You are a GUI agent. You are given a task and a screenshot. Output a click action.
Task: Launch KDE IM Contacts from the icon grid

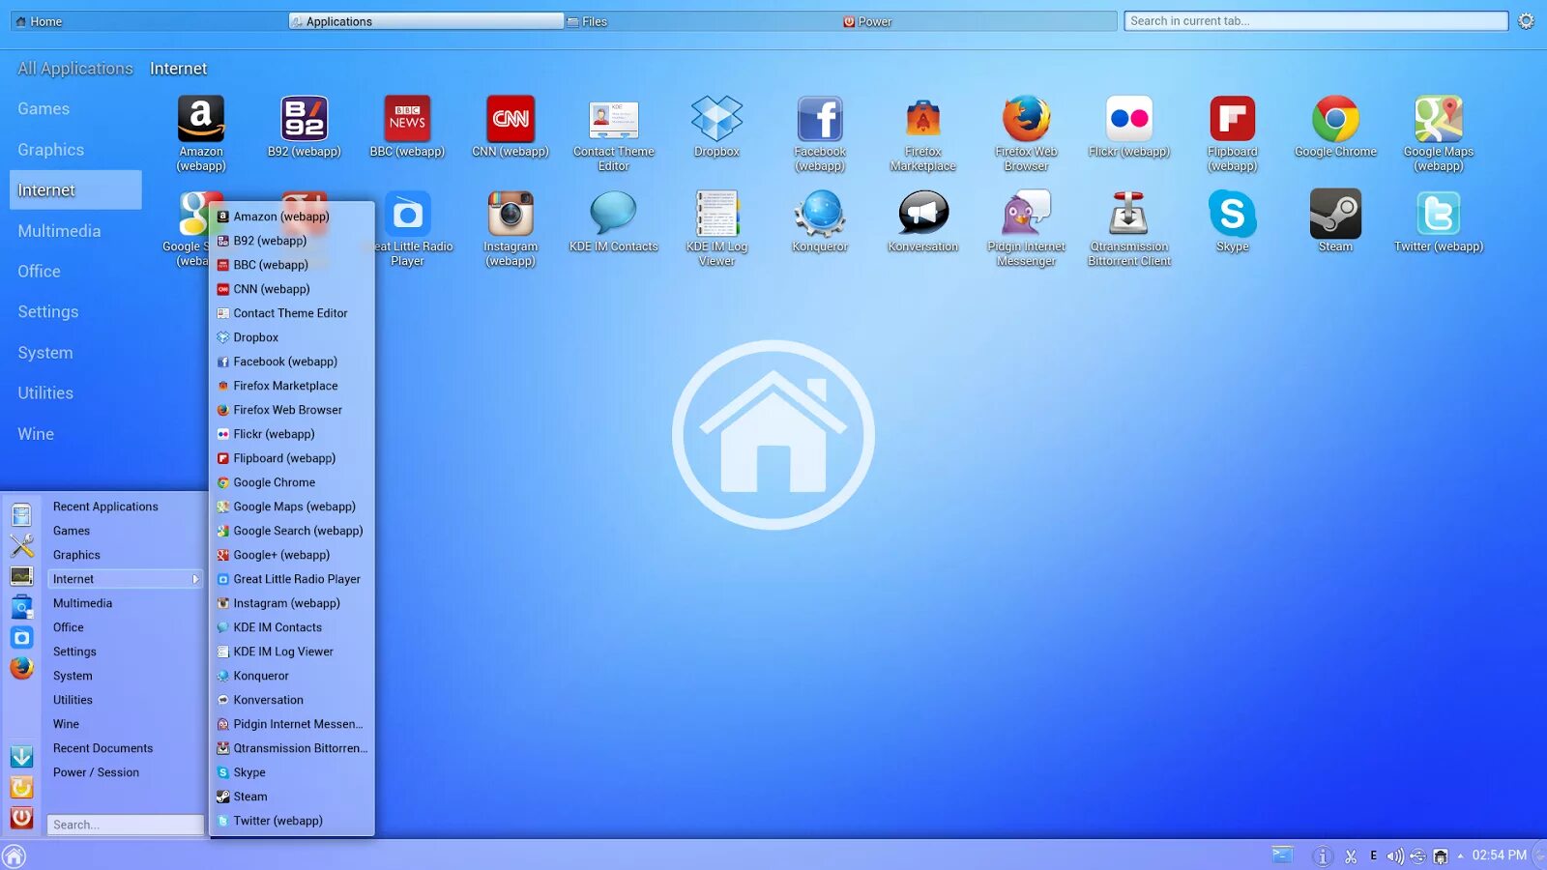pos(614,214)
